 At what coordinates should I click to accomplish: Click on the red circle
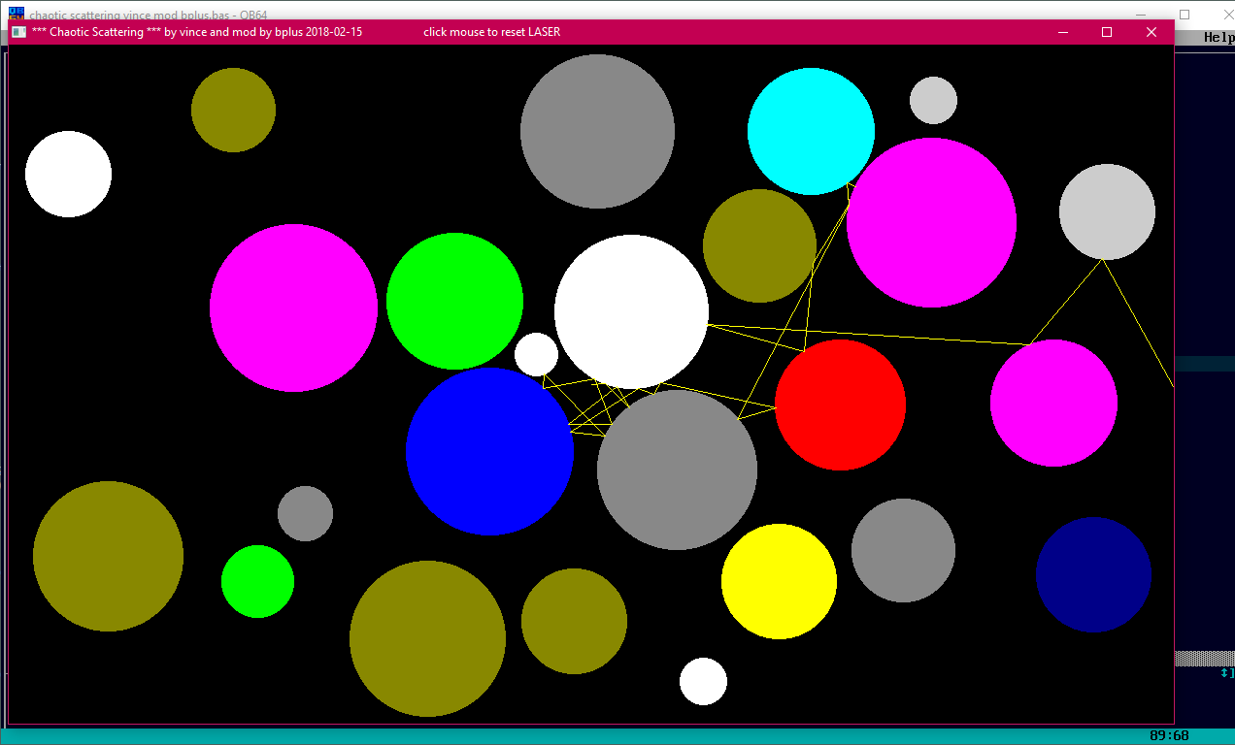click(x=840, y=405)
